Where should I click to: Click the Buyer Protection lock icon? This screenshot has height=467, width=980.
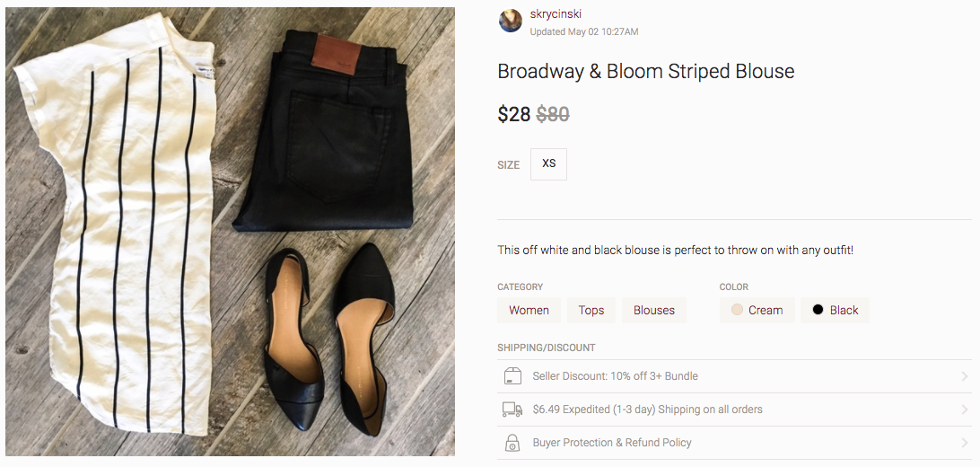[512, 443]
